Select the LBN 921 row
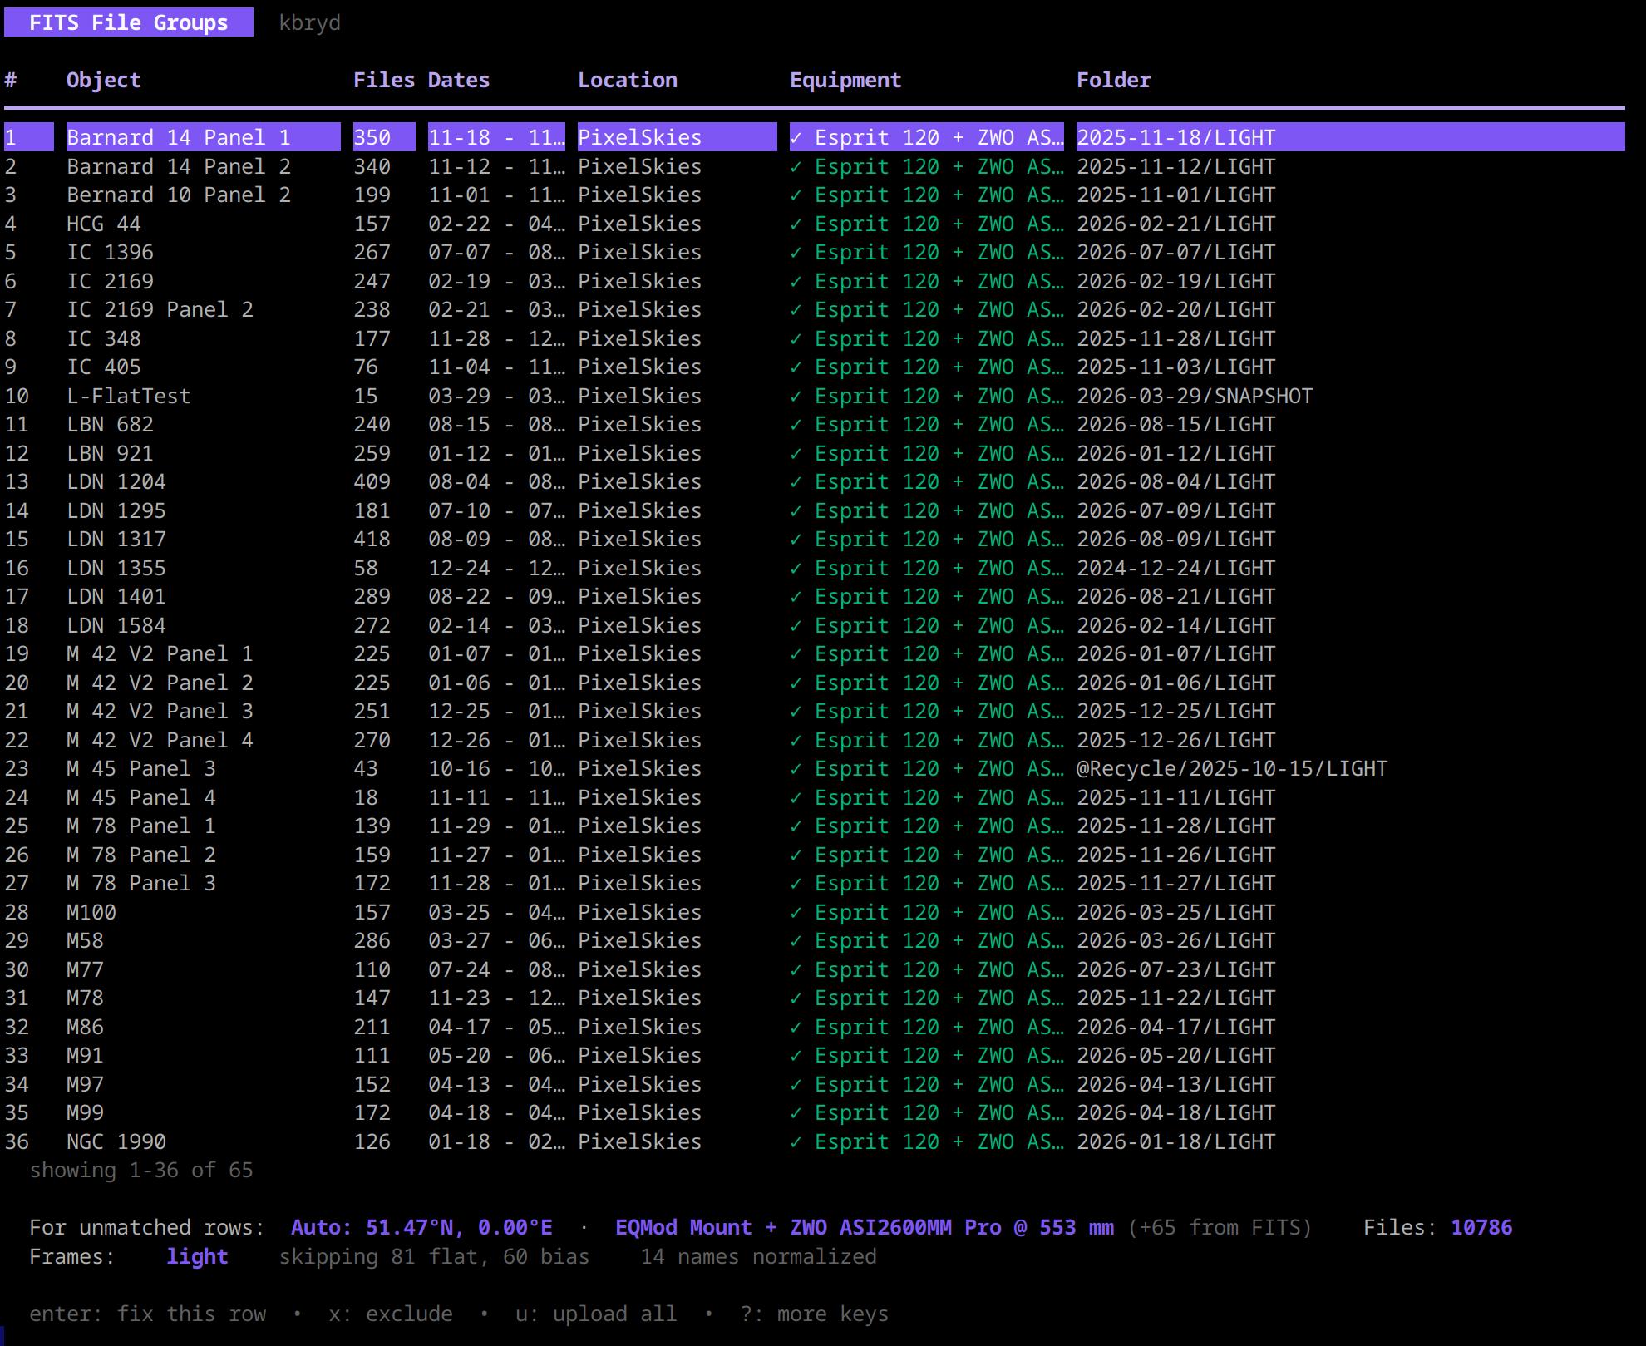Screen dimensions: 1646x1346 (815, 453)
